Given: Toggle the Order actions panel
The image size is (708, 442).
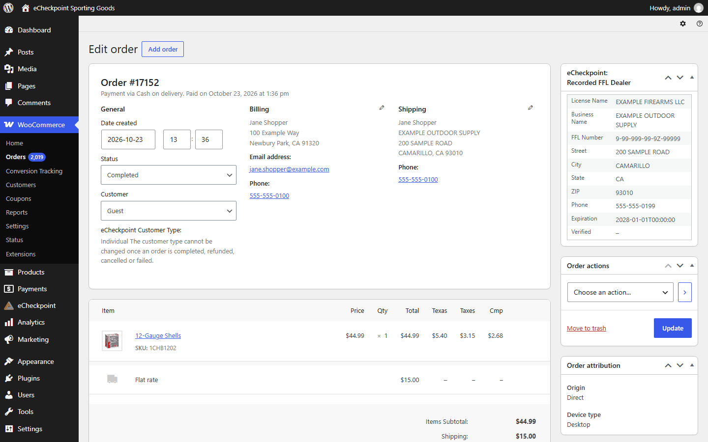Looking at the screenshot, I should click(x=692, y=266).
